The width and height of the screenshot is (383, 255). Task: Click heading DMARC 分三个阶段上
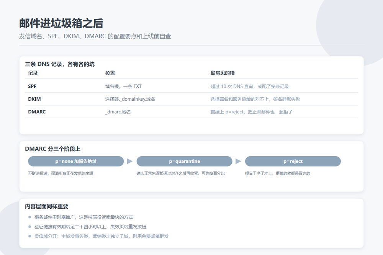click(x=53, y=149)
